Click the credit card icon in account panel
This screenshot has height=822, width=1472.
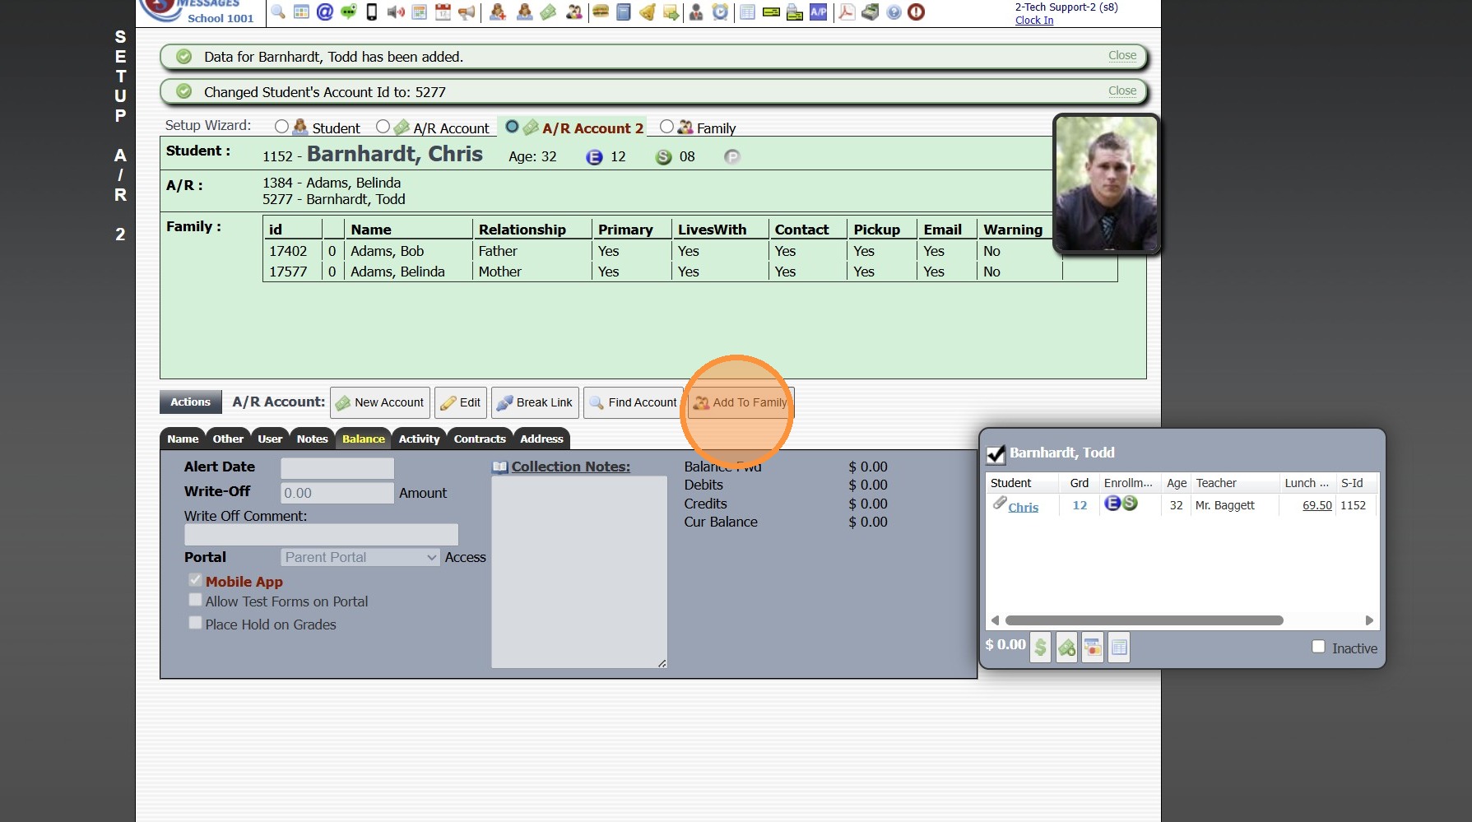(1092, 648)
